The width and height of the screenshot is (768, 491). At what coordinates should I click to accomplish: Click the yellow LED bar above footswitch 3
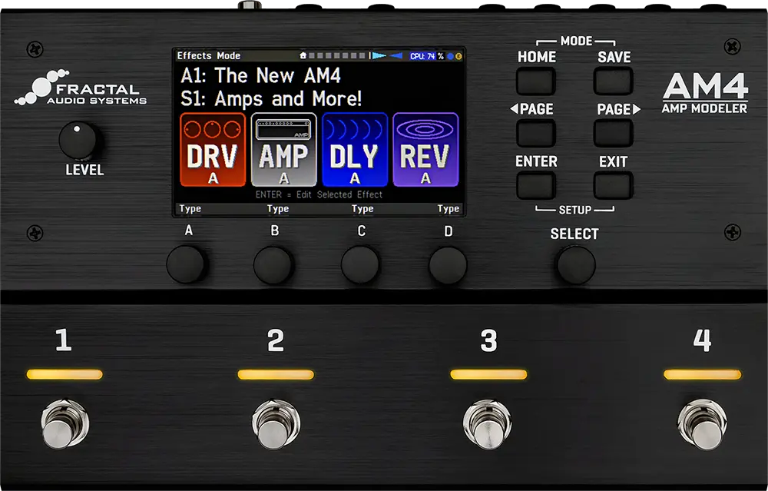coord(488,374)
